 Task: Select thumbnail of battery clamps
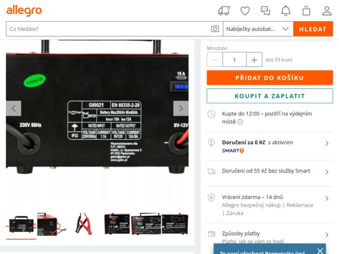point(84,225)
